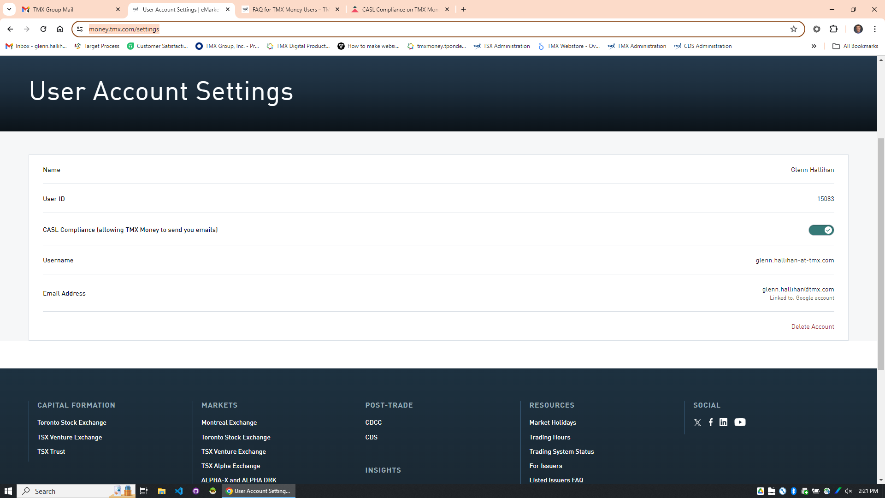Viewport: 885px width, 498px height.
Task: Open the Chrome three-dot menu
Action: [874, 29]
